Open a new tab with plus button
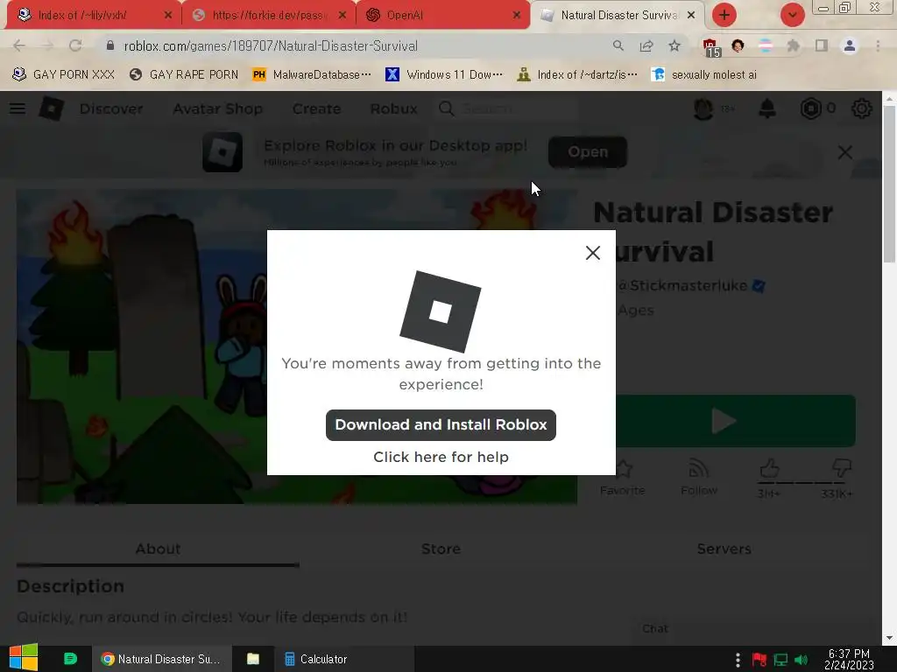The image size is (897, 672). 724,15
